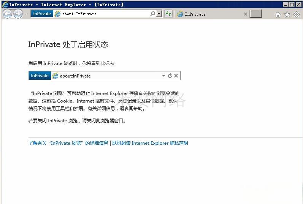
Task: Open the recent pages dropdown beside Forward
Action: coord(27,14)
